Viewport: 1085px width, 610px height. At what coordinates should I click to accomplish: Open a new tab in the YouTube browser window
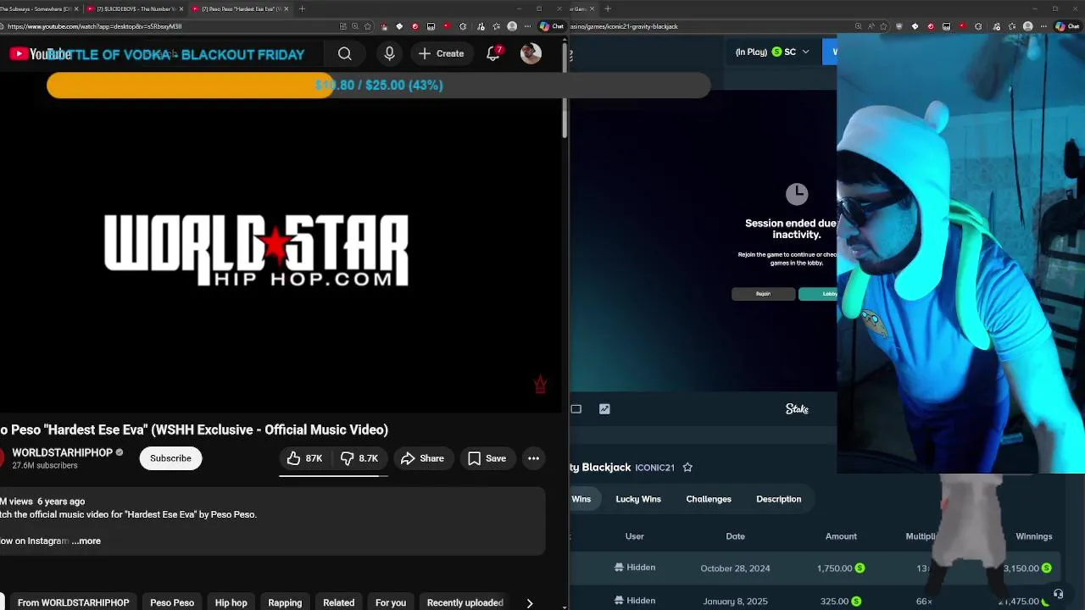pyautogui.click(x=302, y=8)
